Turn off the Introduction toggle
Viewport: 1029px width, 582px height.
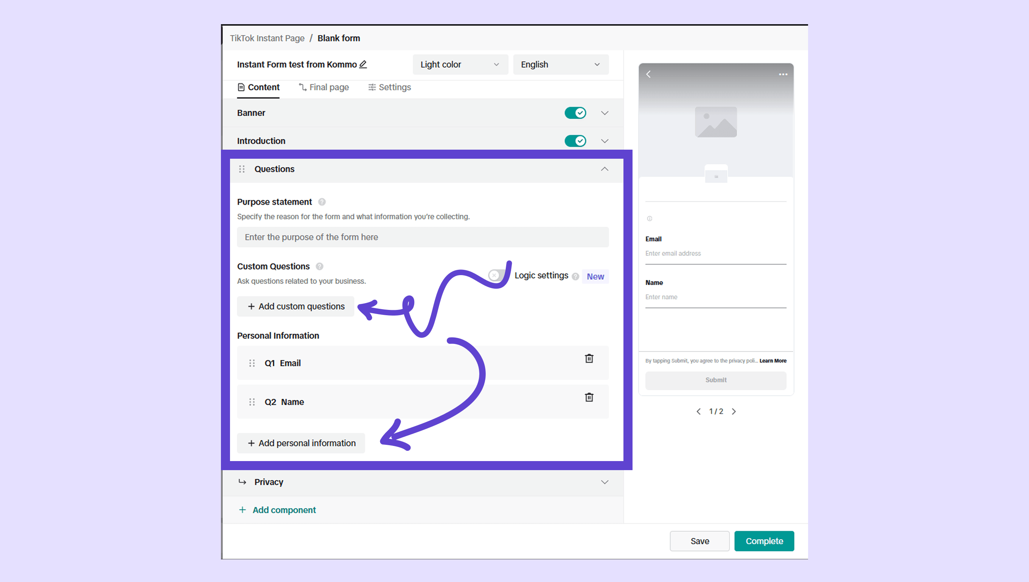pos(575,141)
